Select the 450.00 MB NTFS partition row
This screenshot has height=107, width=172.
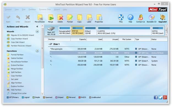[x=109, y=65]
